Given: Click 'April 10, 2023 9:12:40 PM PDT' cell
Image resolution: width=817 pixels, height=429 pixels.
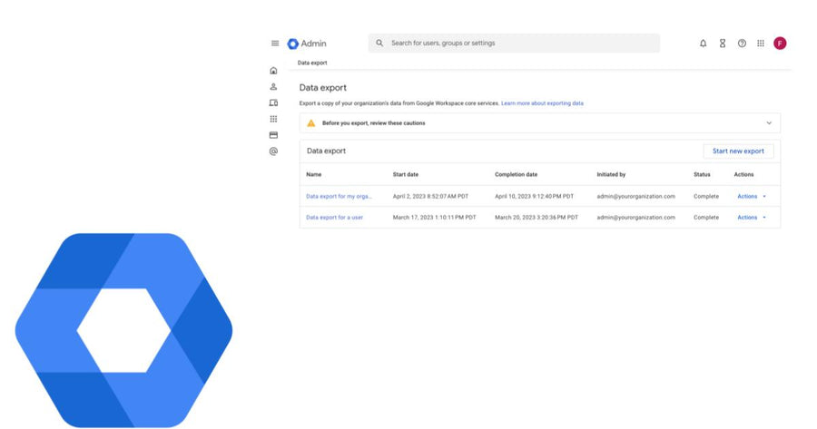Looking at the screenshot, I should tap(534, 196).
